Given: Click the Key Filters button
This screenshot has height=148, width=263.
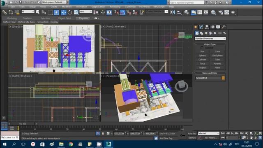Looking at the screenshot, I should (x=211, y=138).
